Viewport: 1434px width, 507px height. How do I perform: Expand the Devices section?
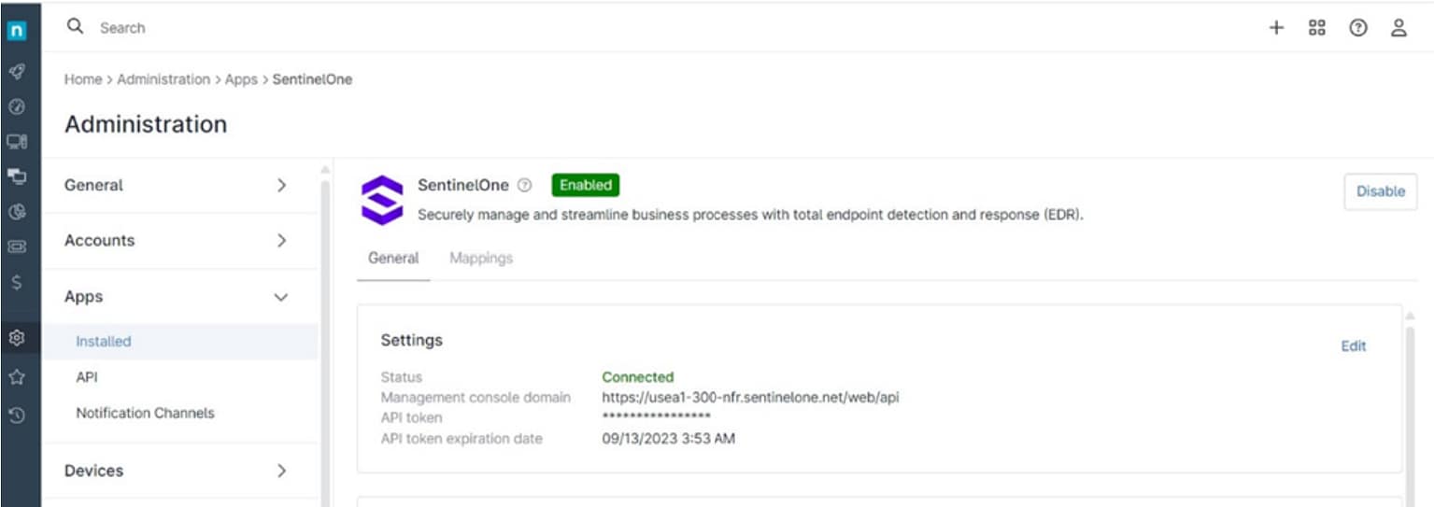pos(177,471)
